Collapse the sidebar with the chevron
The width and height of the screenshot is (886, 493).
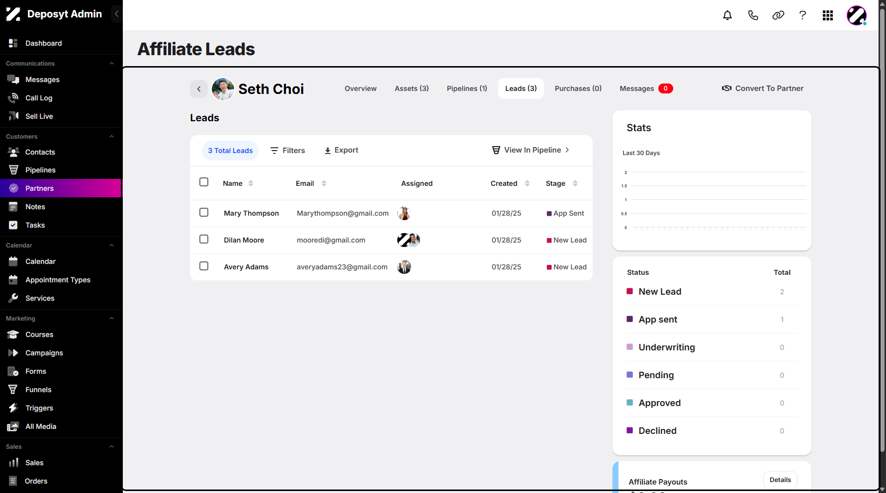click(116, 14)
